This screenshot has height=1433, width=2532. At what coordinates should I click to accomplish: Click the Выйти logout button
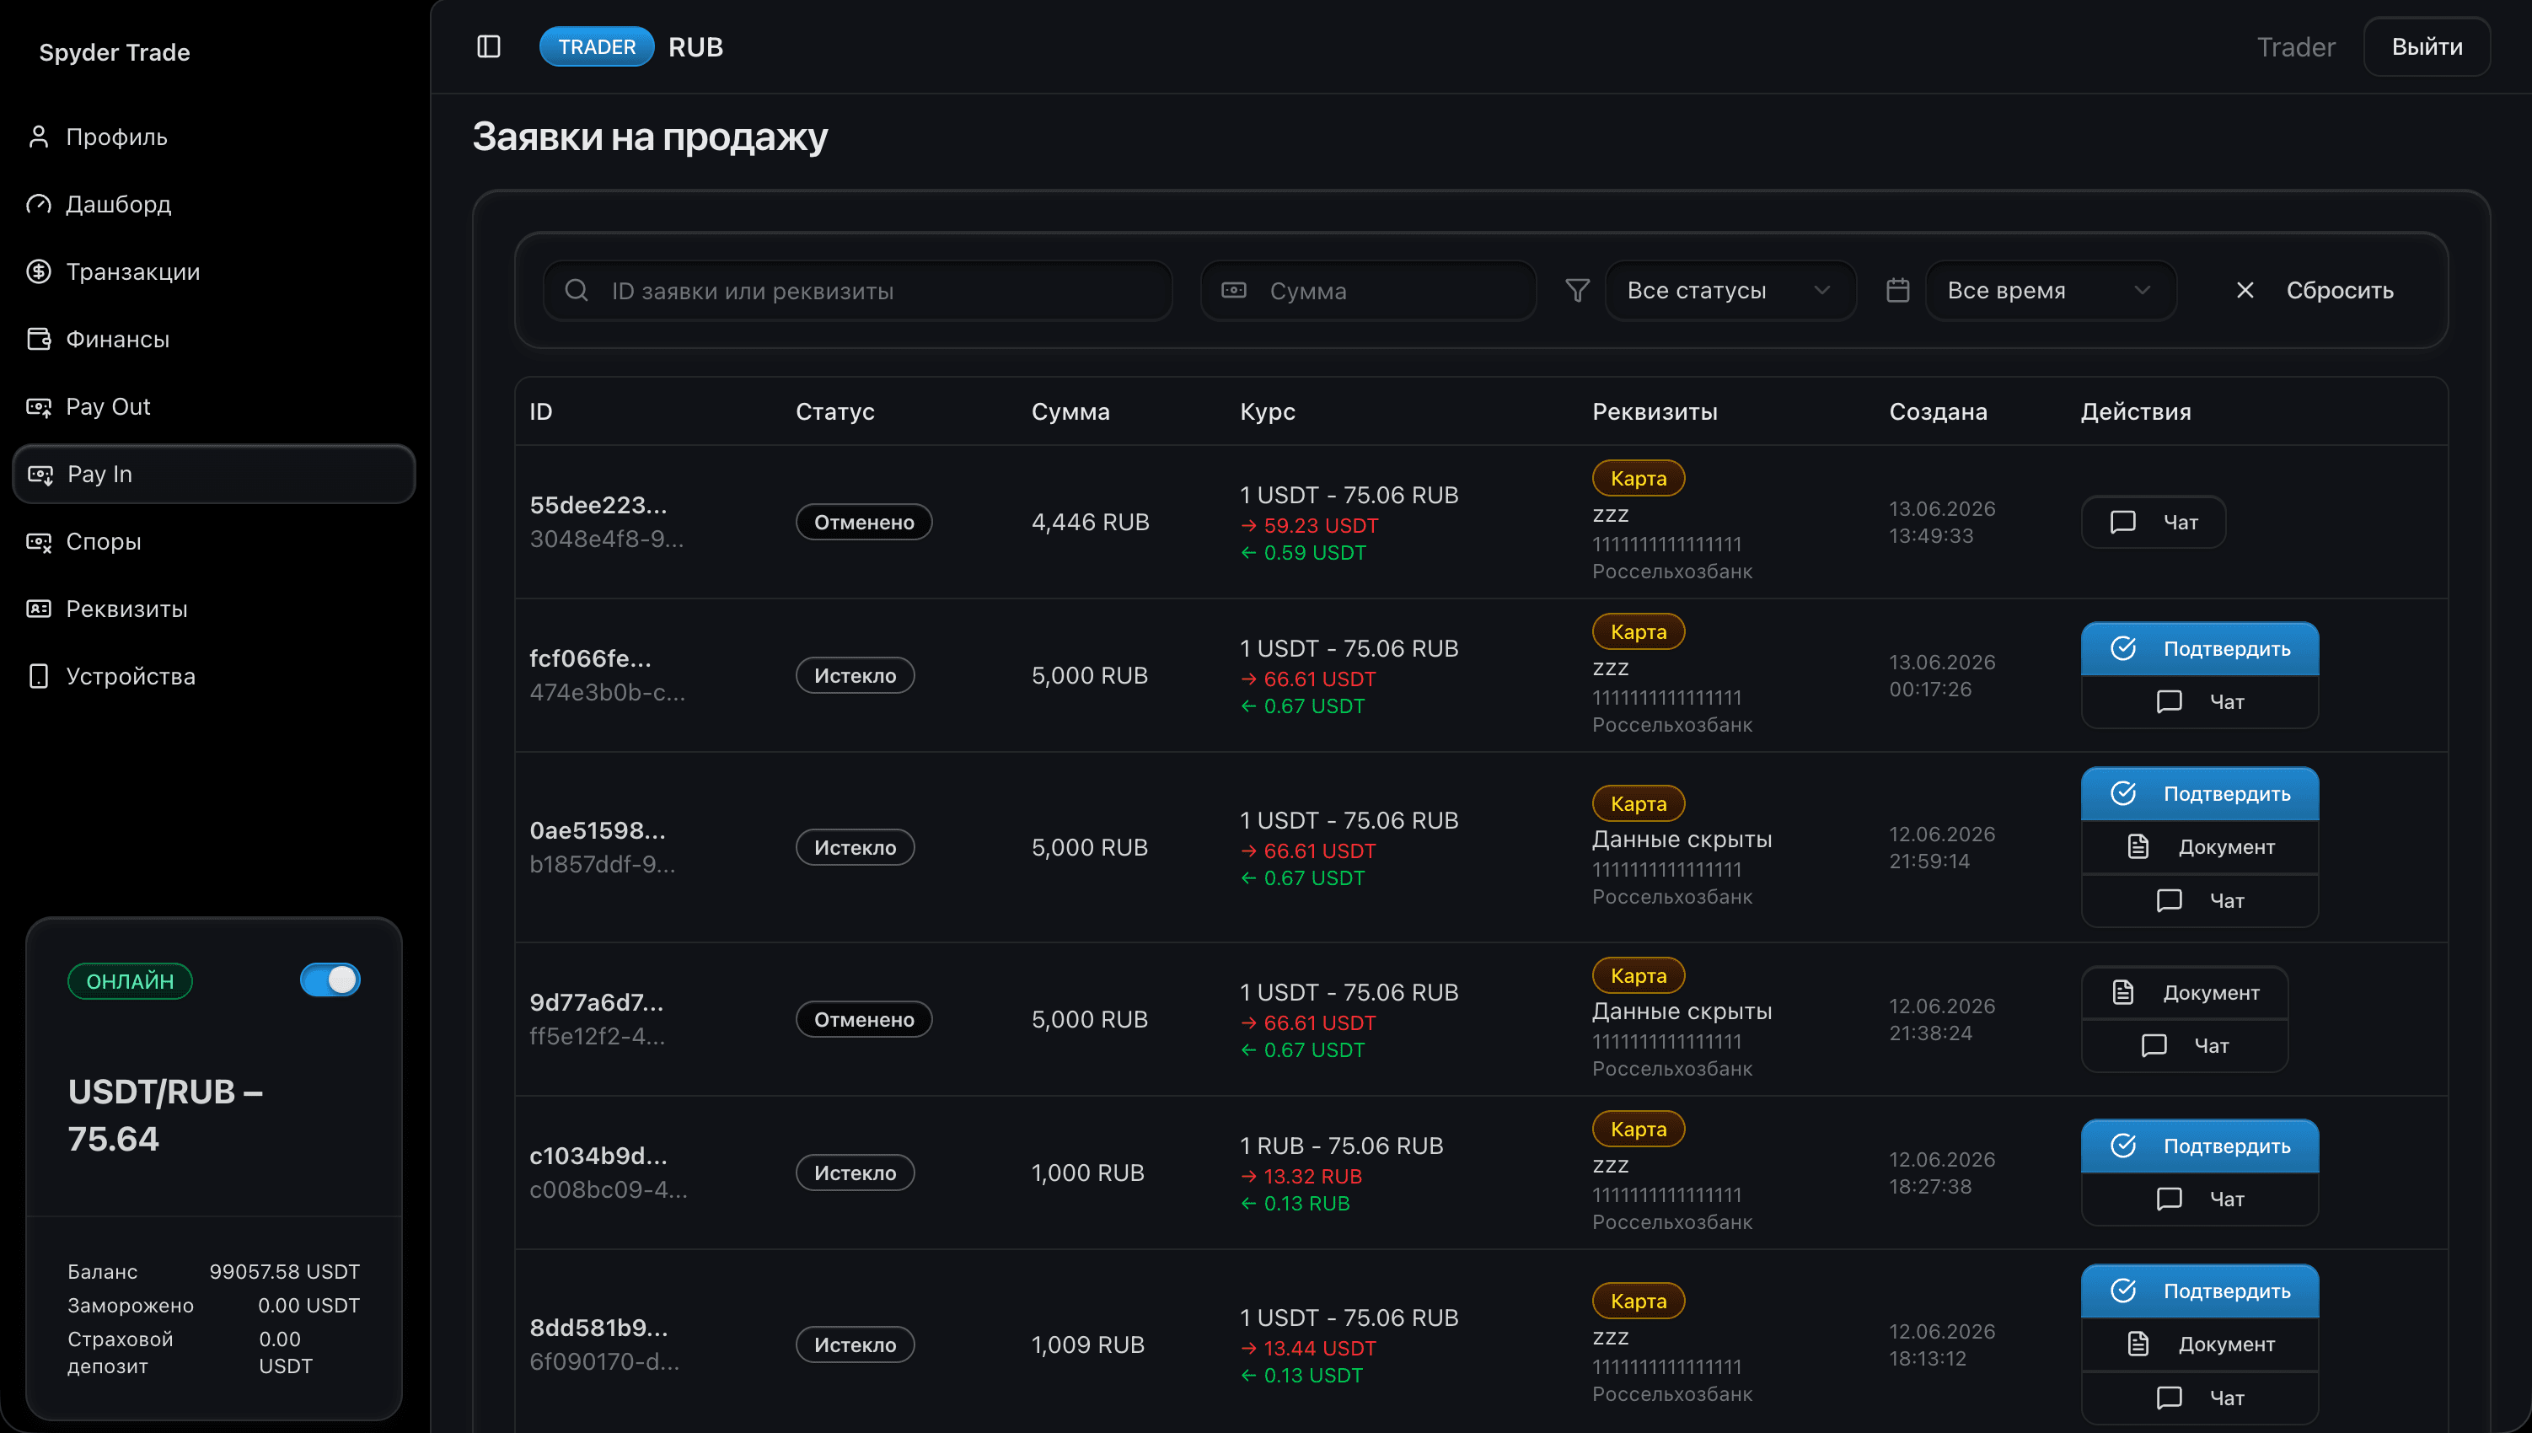[x=2426, y=46]
